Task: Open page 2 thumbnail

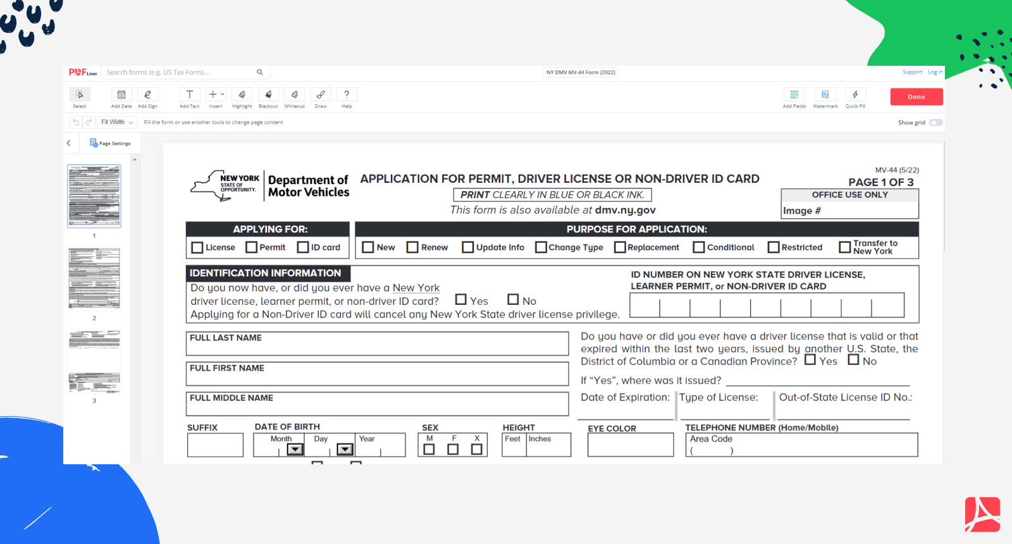Action: point(94,278)
